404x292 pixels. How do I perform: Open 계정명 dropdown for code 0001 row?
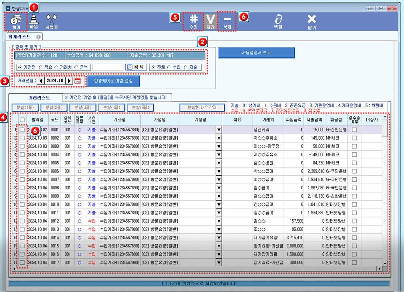pos(219,130)
